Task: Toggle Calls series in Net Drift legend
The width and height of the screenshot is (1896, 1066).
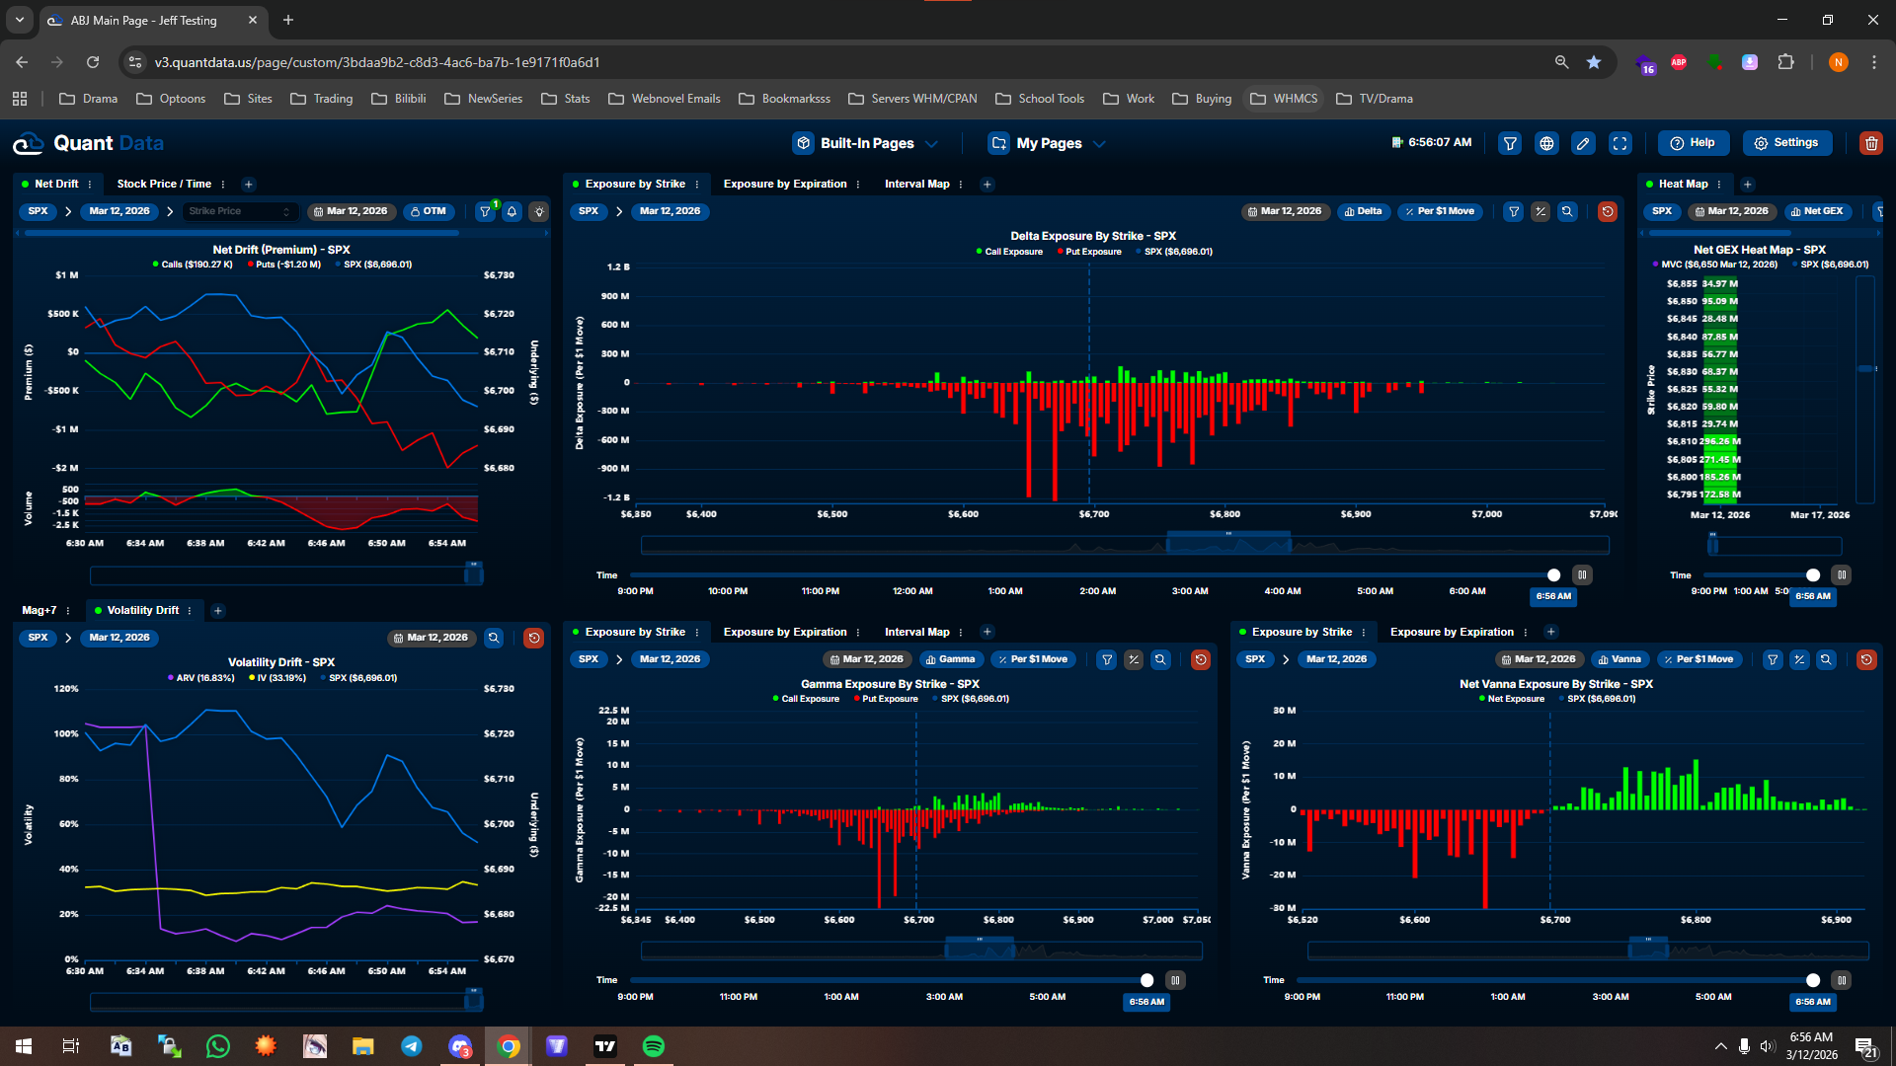Action: click(193, 265)
